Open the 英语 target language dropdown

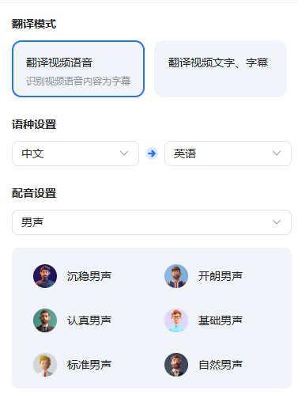click(228, 154)
